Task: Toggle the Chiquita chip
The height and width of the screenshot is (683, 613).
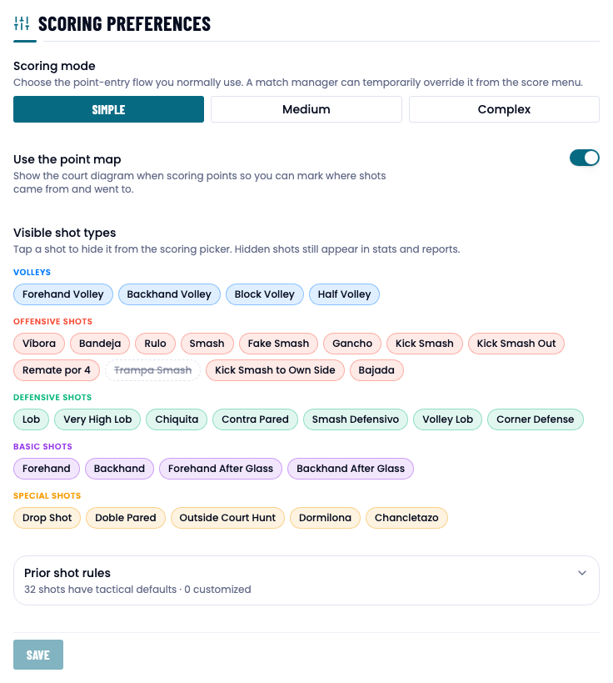Action: point(177,419)
